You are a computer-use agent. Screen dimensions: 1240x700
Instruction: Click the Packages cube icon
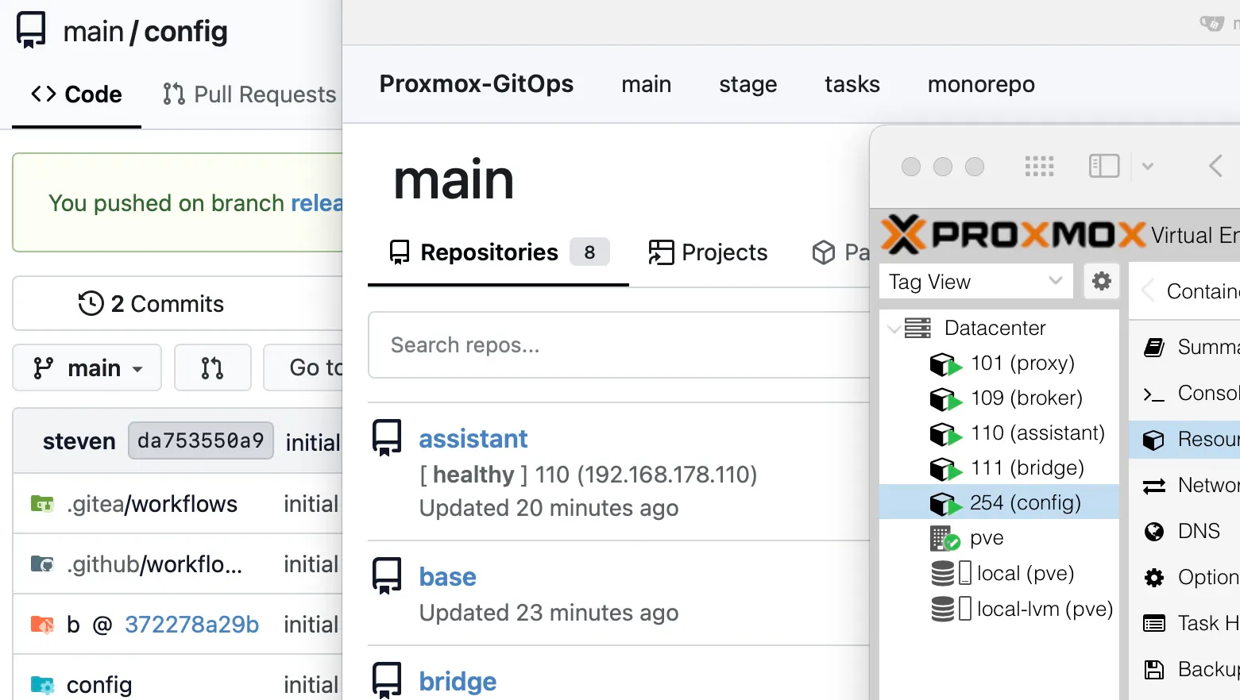pyautogui.click(x=824, y=252)
